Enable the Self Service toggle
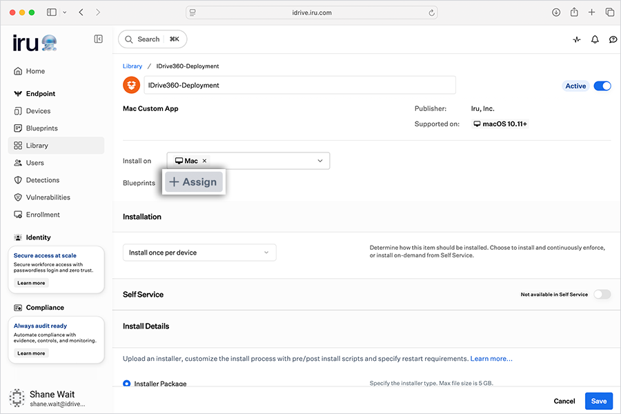 [x=602, y=295]
